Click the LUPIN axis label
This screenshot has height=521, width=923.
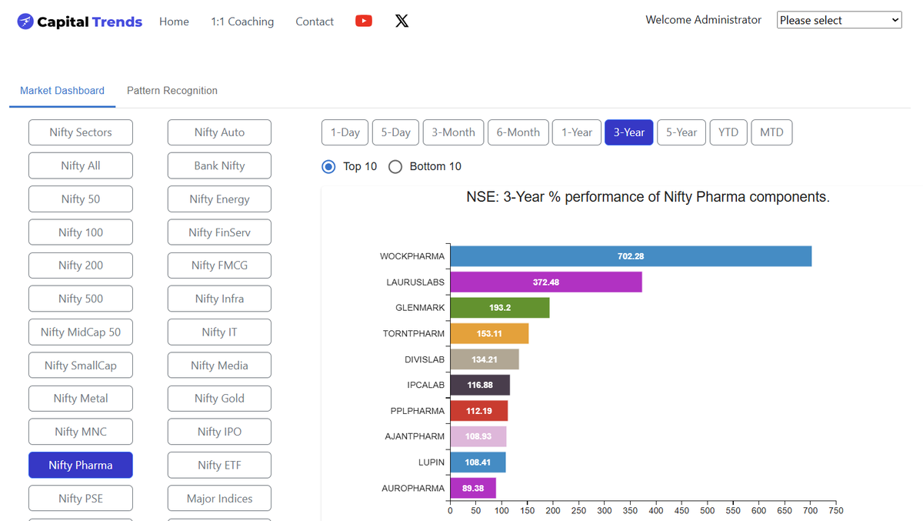click(x=432, y=463)
